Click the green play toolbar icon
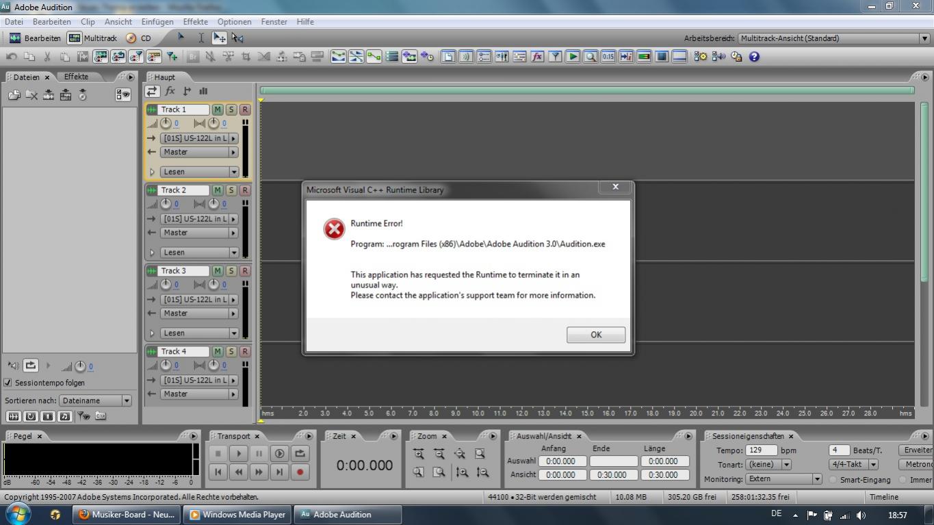Viewport: 934px width, 525px height. click(573, 57)
